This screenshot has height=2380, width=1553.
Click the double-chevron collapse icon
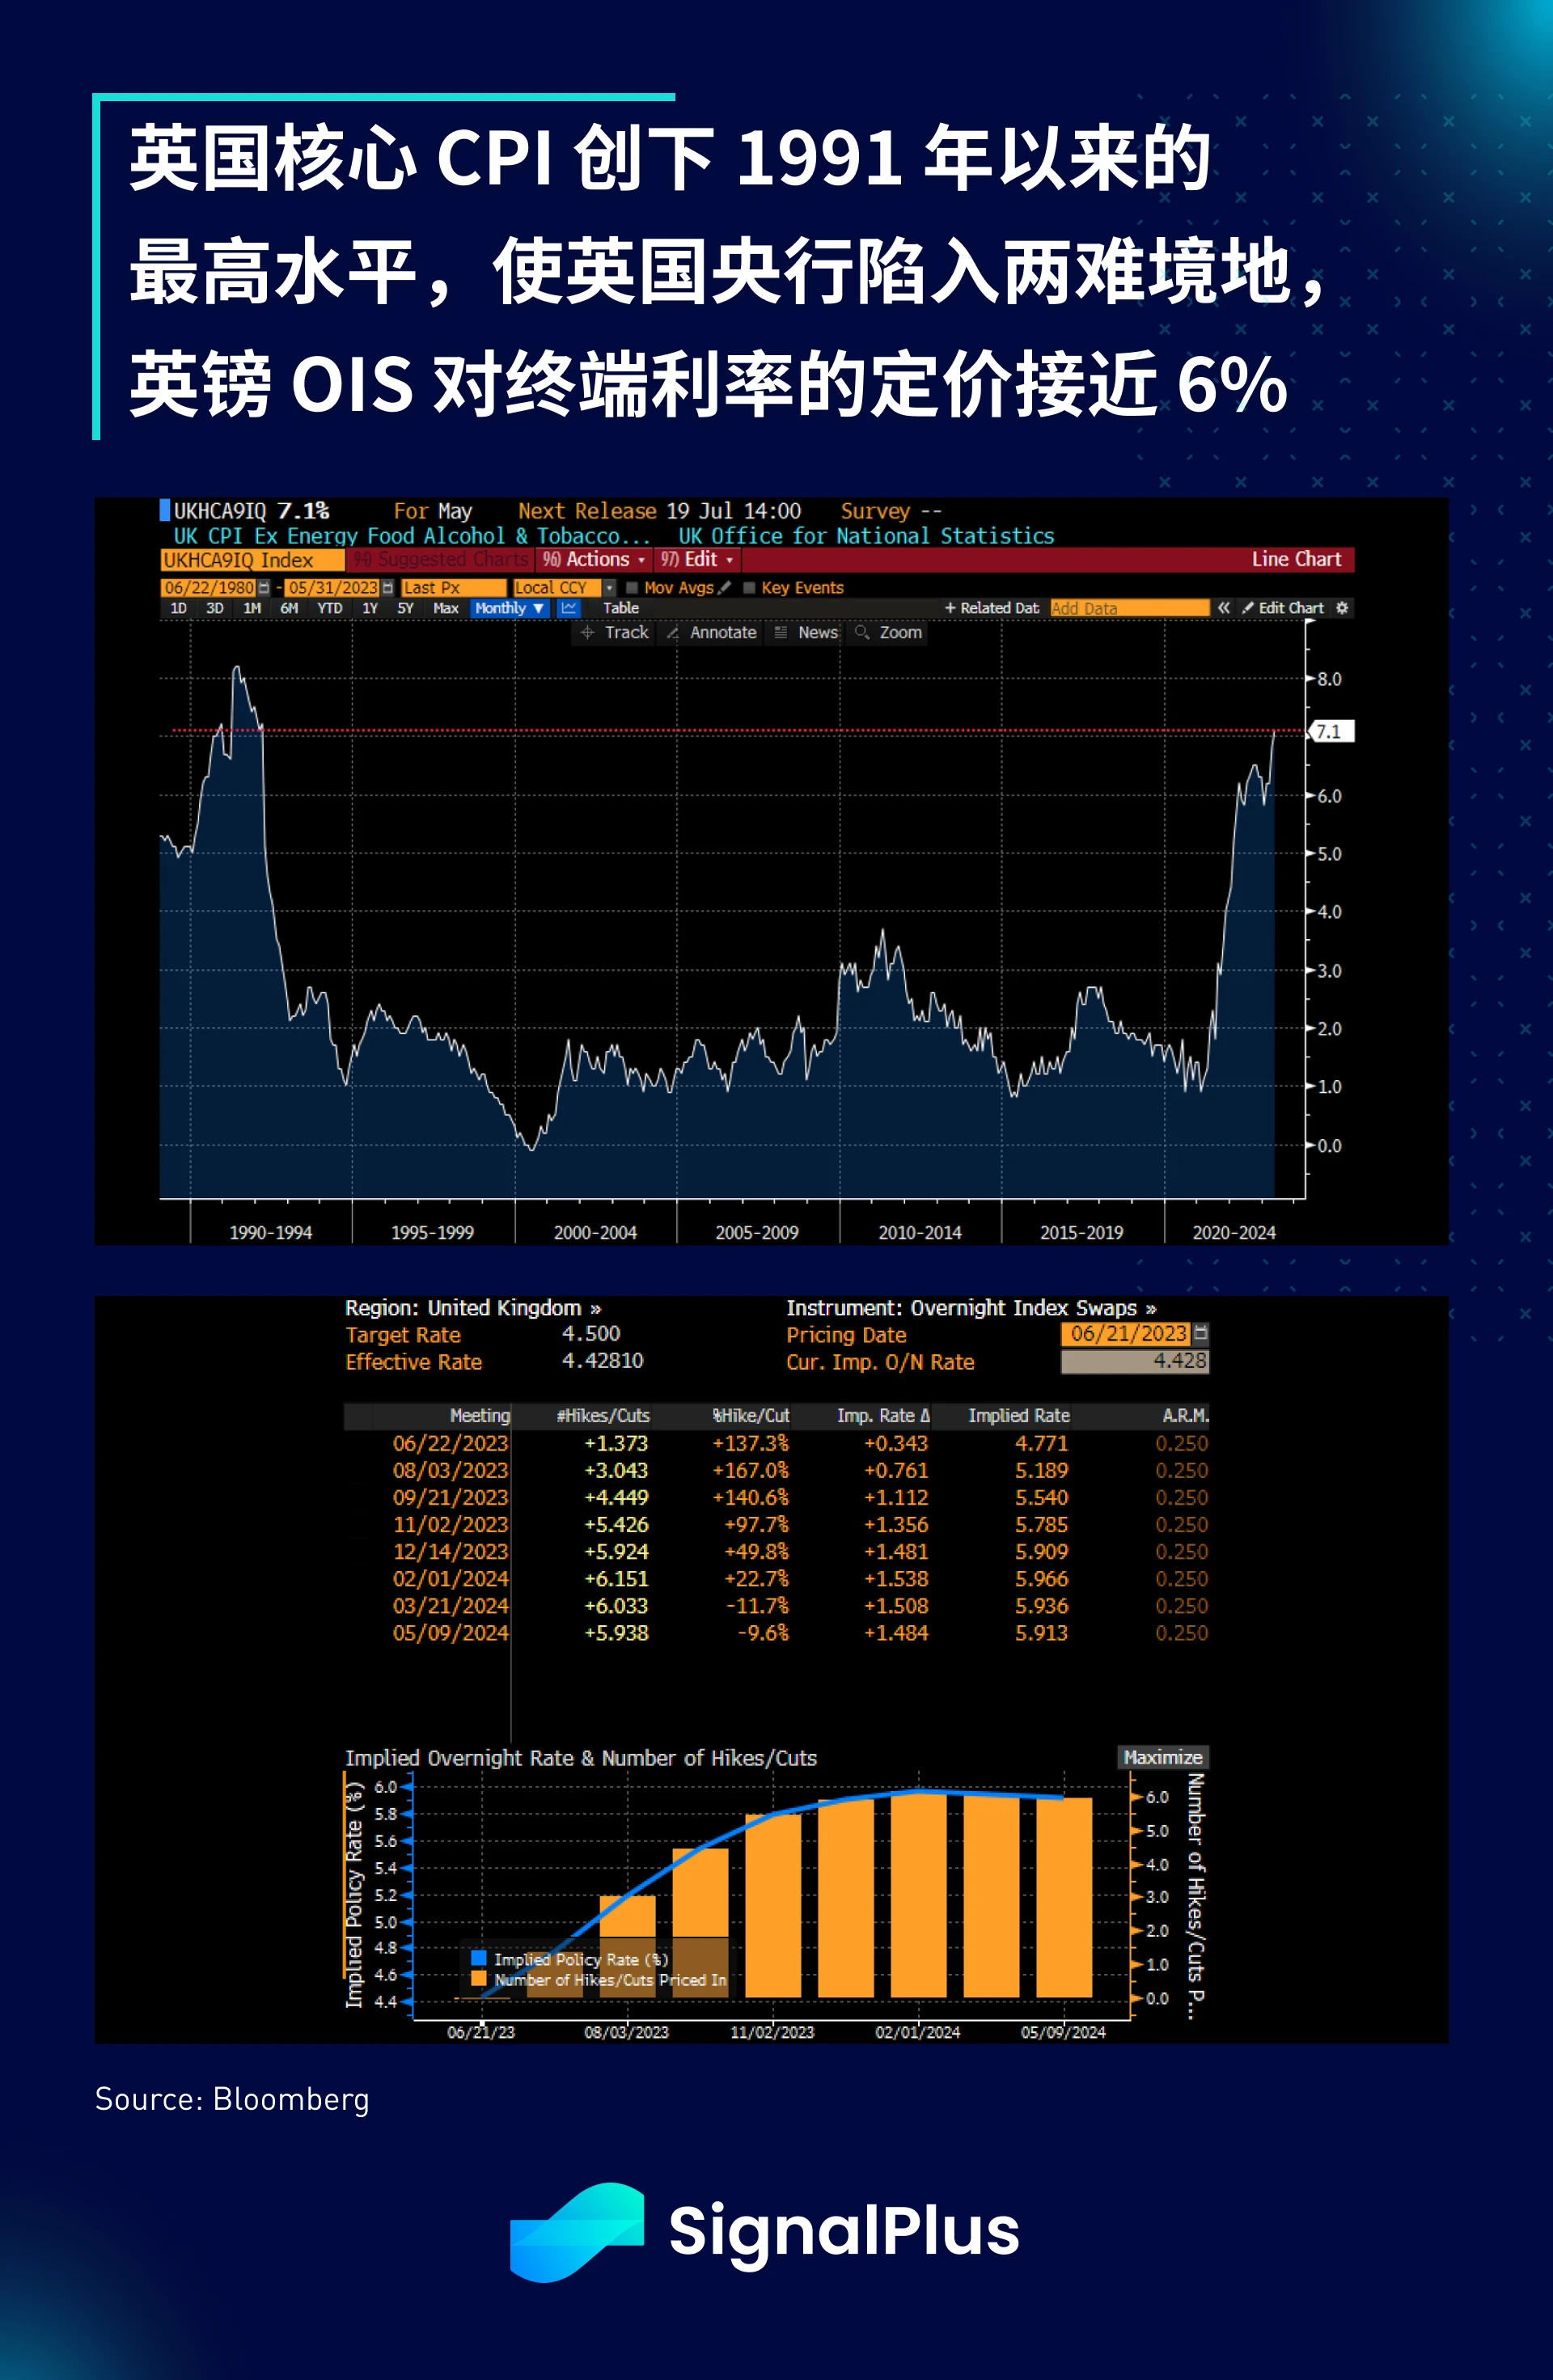pyautogui.click(x=1223, y=608)
